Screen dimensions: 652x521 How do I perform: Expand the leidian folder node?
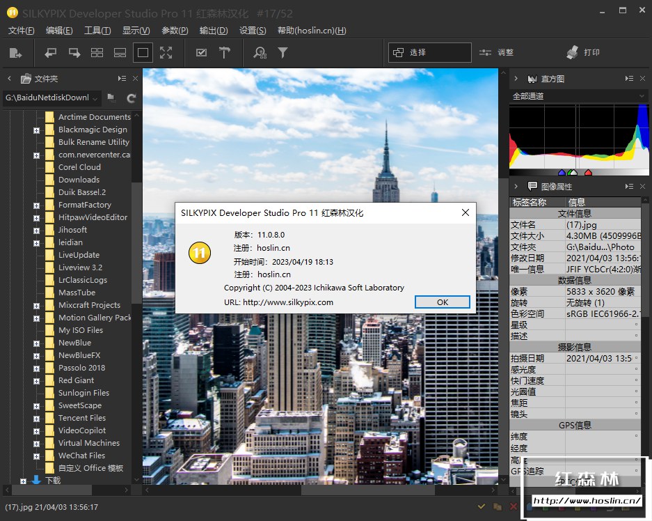37,243
